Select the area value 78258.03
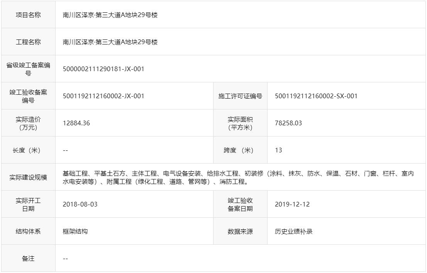This screenshot has width=427, height=273. pos(288,123)
